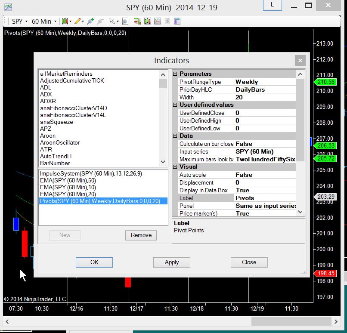Open the chart style candlestick dropdown
The height and width of the screenshot is (333, 347).
coord(66,21)
